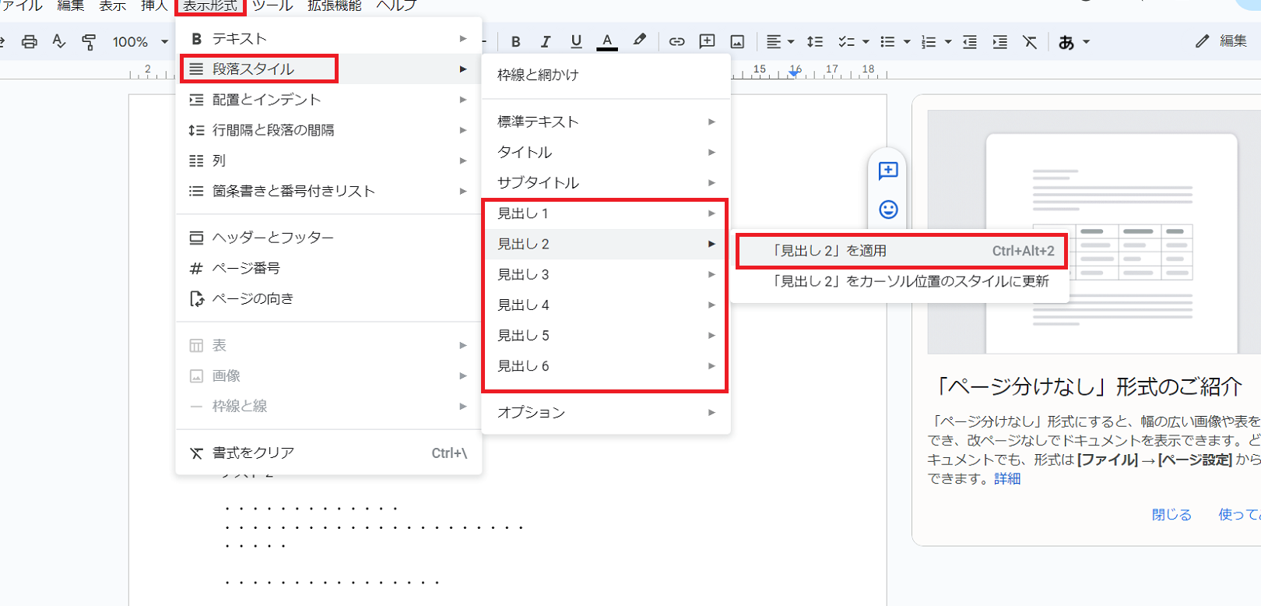Select ヘッダーとフッター menu entry
This screenshot has width=1261, height=606.
tap(328, 238)
